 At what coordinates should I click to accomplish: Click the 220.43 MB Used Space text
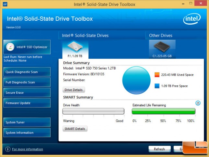pos(177,75)
